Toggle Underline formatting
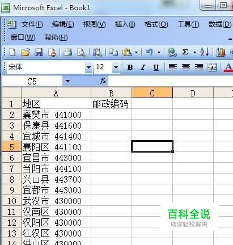Screen dimensions: 233x245 156,67
